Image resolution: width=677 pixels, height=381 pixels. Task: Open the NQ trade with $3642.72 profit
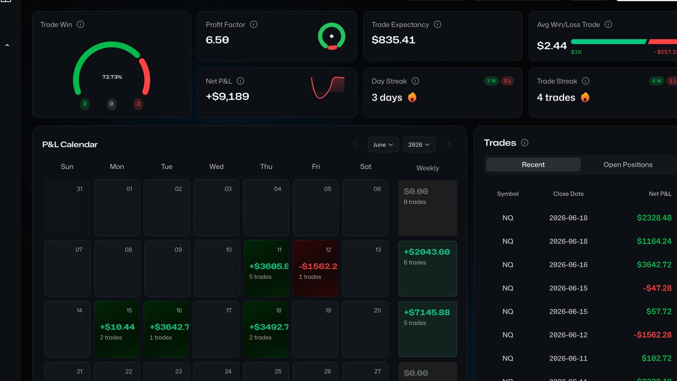580,265
